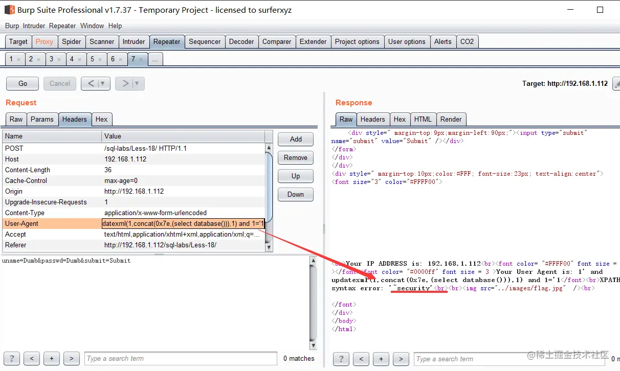Click request search previous match arrow
The height and width of the screenshot is (371, 620).
(32, 359)
